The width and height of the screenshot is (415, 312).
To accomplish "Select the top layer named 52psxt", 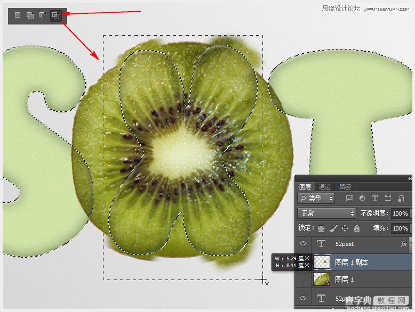I will tap(345, 244).
